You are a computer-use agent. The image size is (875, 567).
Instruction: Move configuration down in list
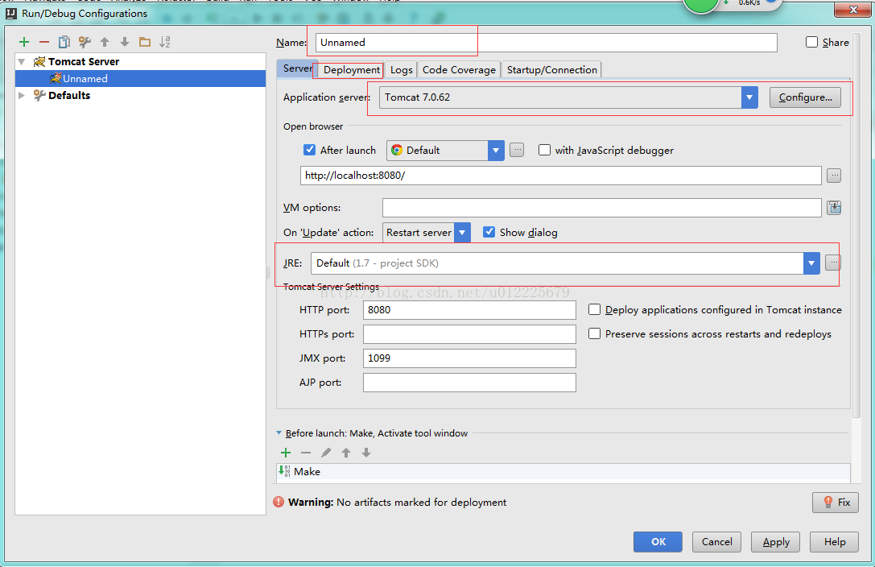pos(125,42)
